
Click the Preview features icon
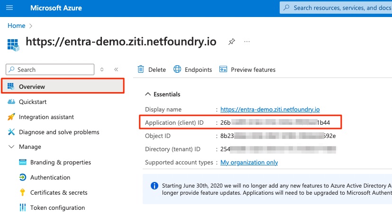[223, 69]
